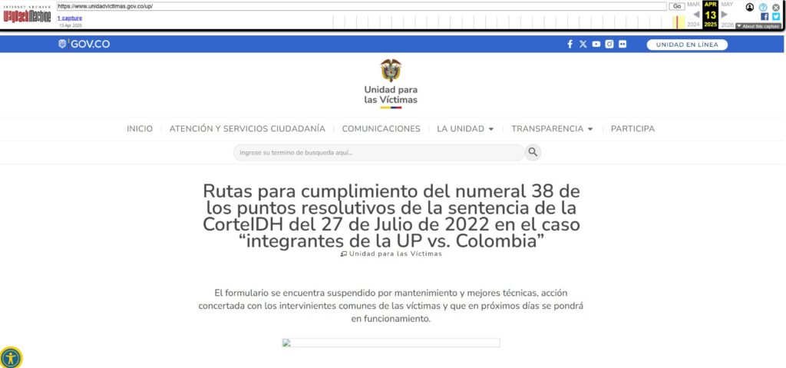The height and width of the screenshot is (368, 786).
Task: Click the article headline about Rutas para cumplimiento
Action: (x=391, y=215)
